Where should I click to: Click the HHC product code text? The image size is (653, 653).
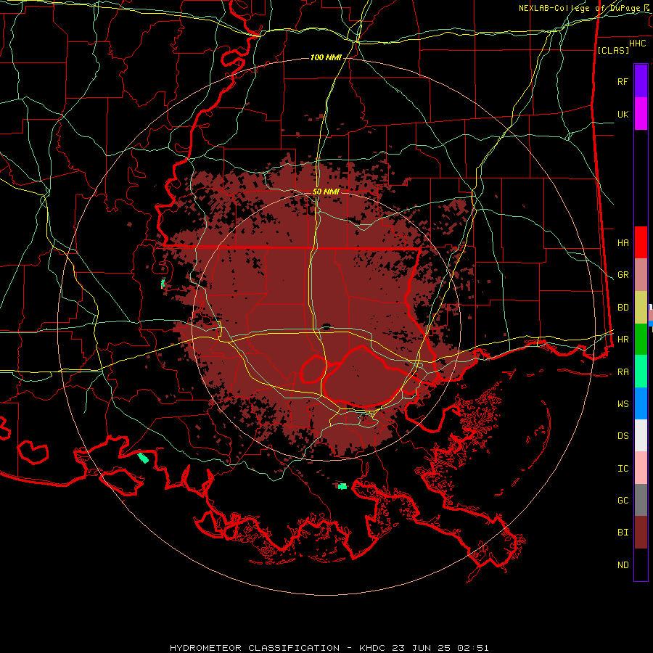(637, 44)
